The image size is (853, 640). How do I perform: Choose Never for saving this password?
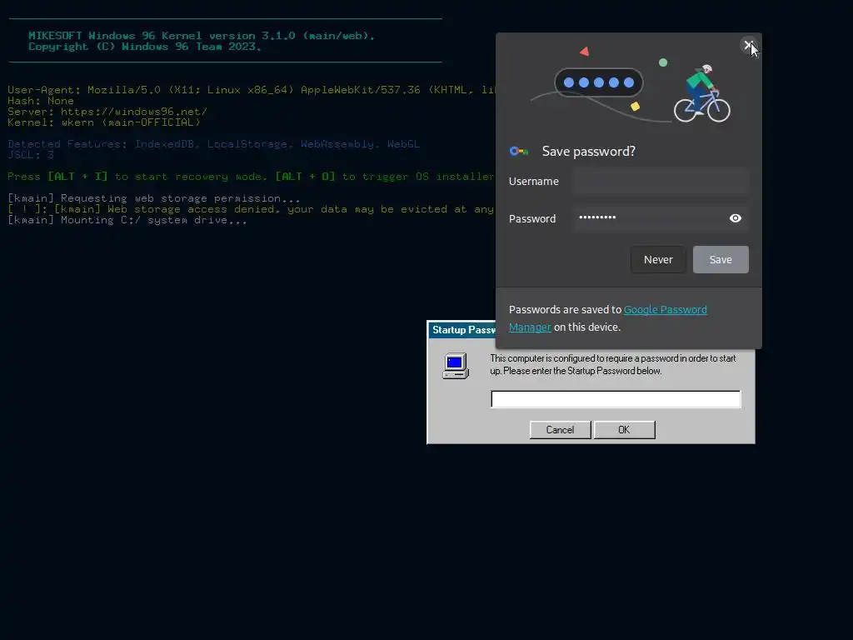coord(658,260)
